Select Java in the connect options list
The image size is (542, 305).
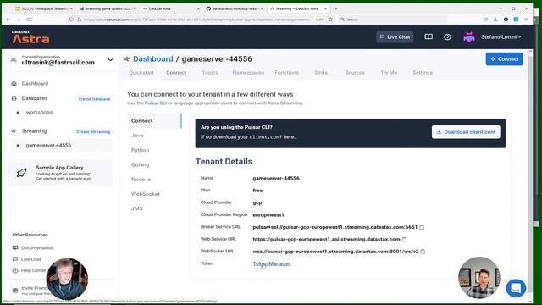137,136
